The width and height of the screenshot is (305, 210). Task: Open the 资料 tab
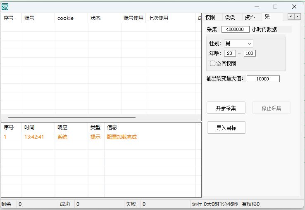(x=250, y=17)
